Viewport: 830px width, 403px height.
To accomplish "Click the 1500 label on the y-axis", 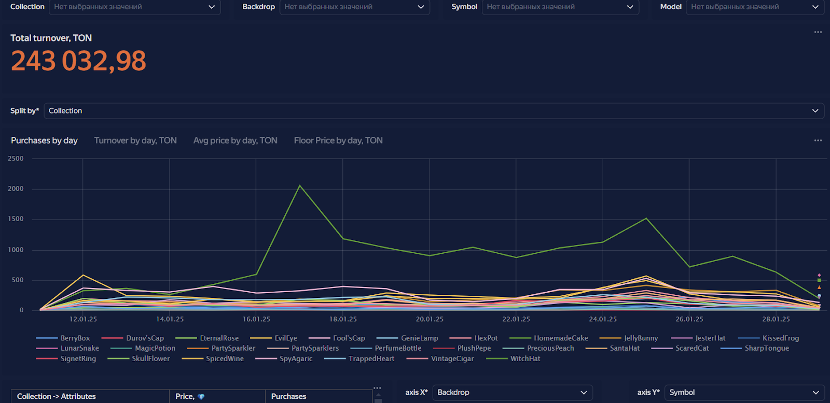I will pos(16,219).
